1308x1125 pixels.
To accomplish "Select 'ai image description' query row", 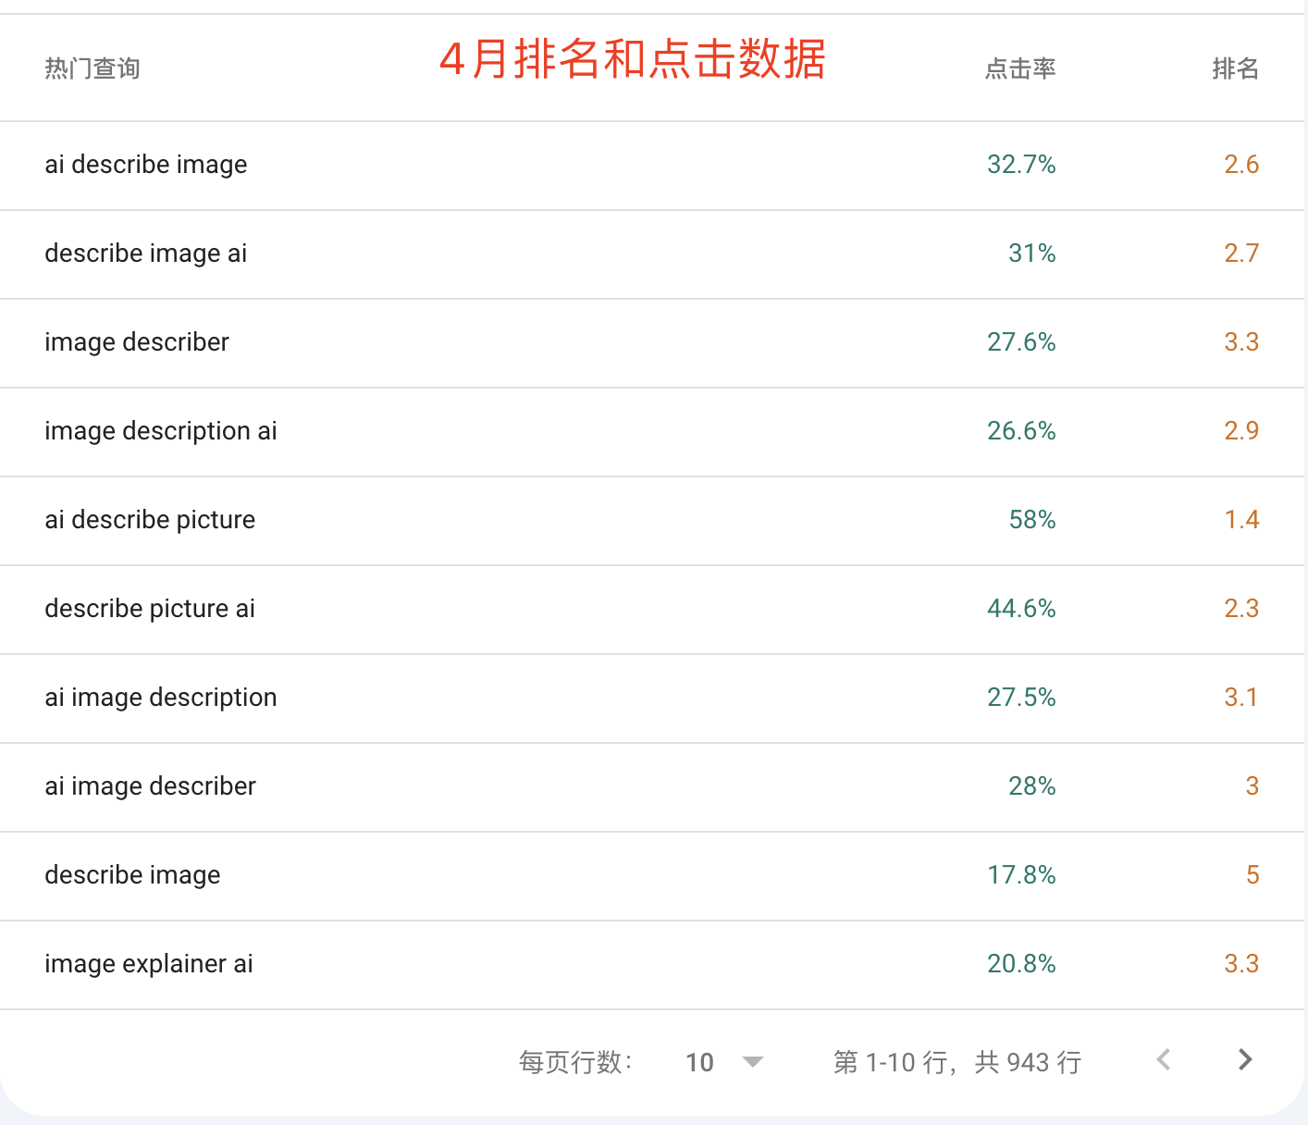I will [x=652, y=698].
